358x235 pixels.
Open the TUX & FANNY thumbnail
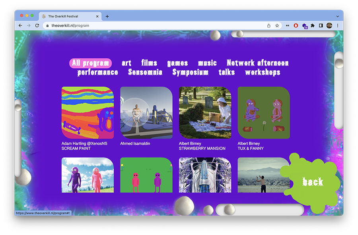[264, 113]
